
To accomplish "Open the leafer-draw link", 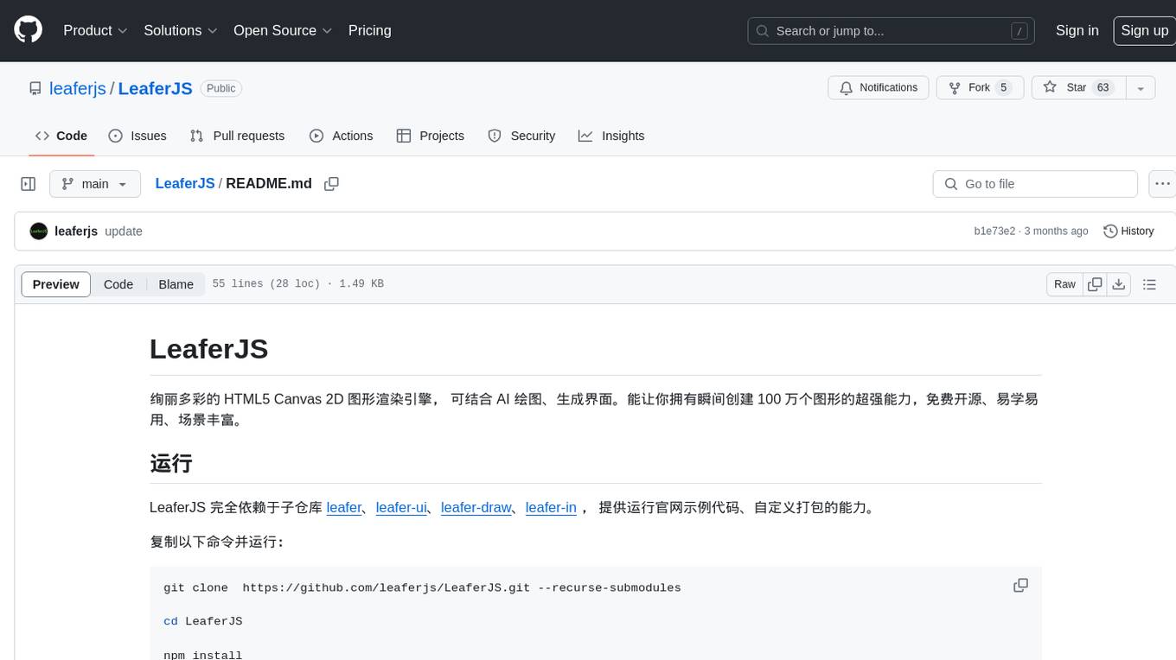I will (x=476, y=508).
